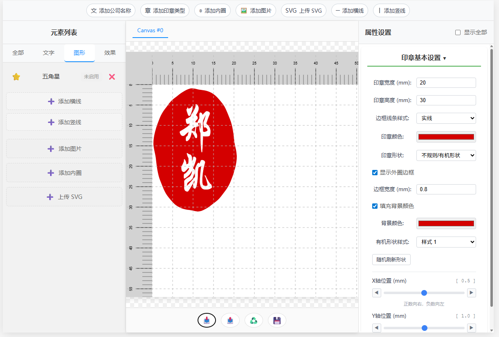499x337 pixels.
Task: Click the star icon beside 五角星
Action: (x=16, y=77)
